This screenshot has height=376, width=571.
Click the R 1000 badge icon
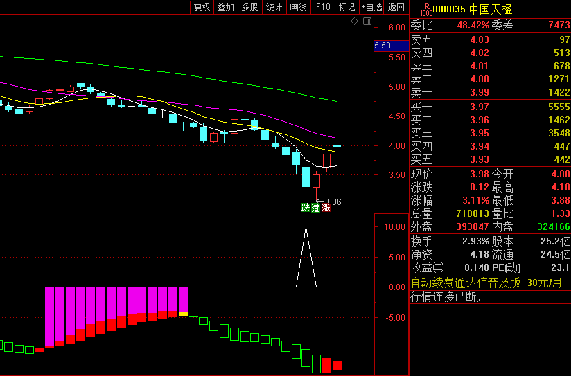(426, 10)
